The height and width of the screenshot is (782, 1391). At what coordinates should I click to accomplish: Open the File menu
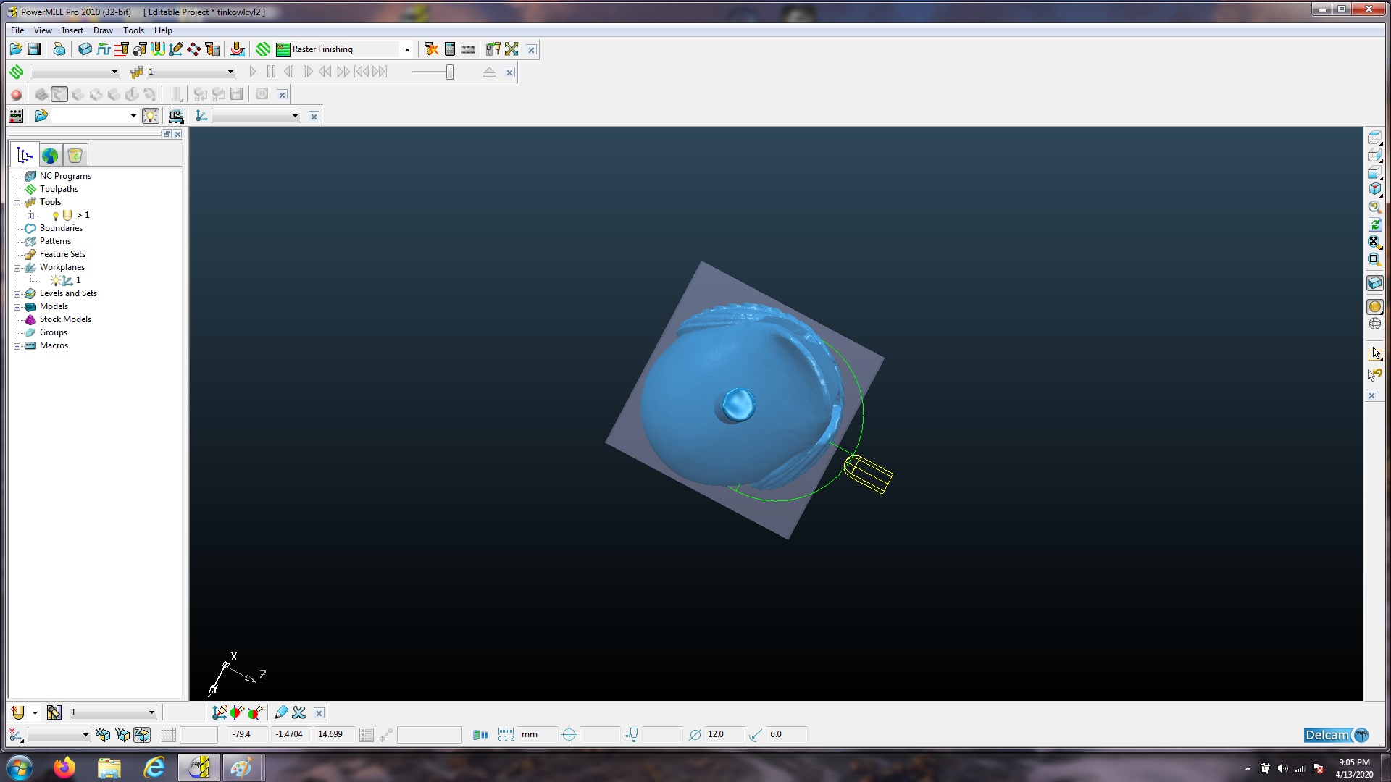point(17,30)
